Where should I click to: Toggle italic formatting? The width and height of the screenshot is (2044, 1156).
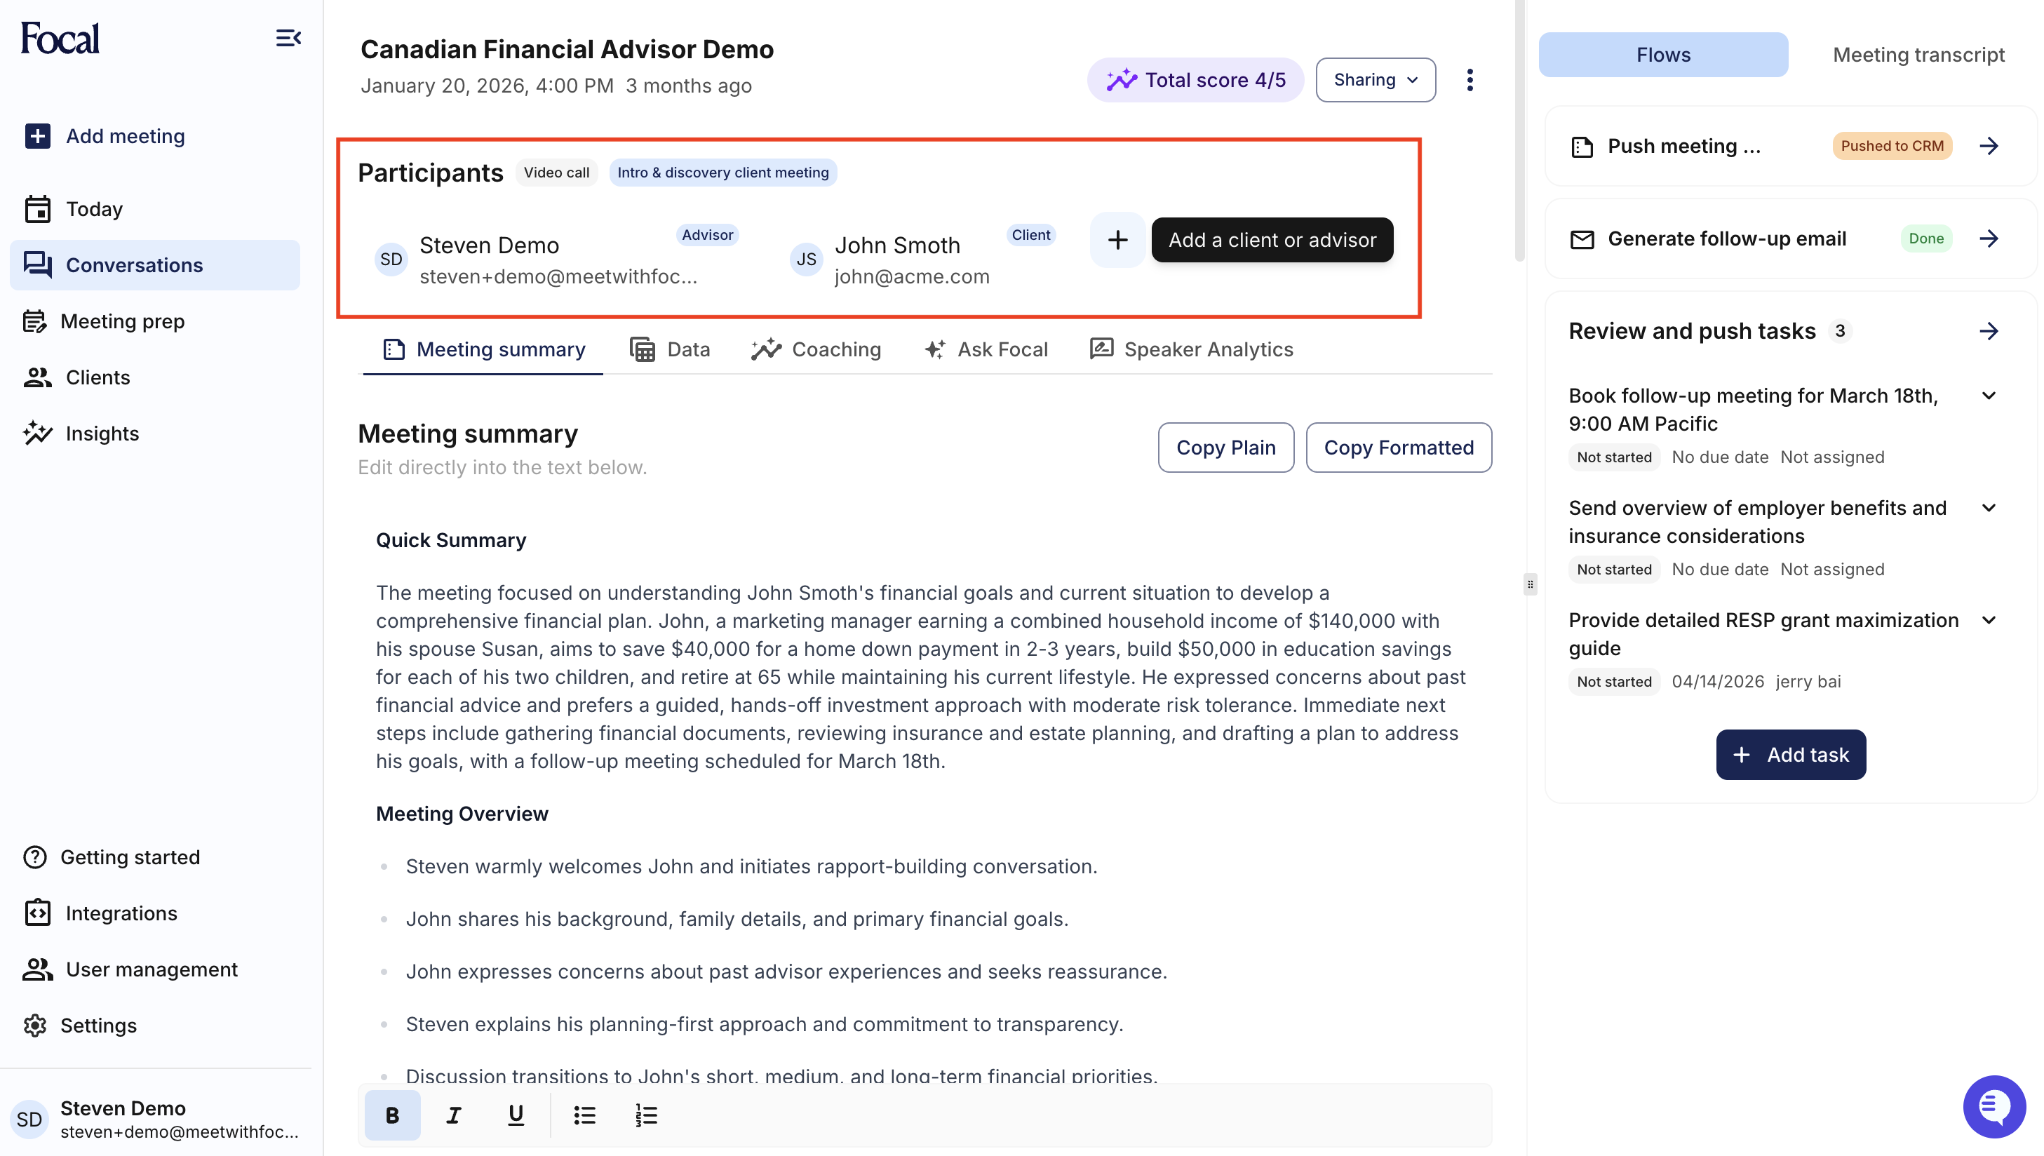pos(454,1115)
